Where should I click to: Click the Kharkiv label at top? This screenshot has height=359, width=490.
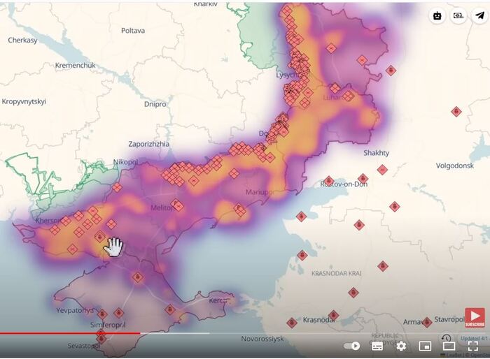205,4
